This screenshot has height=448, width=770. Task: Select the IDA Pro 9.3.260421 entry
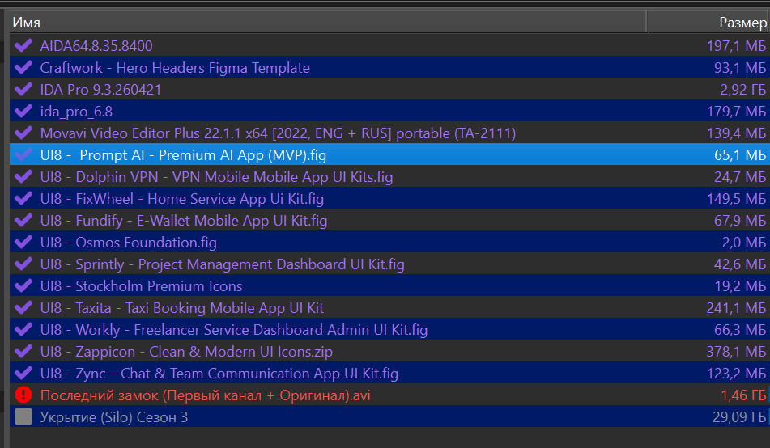tap(100, 90)
